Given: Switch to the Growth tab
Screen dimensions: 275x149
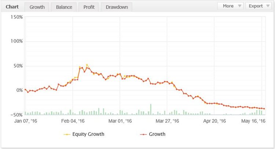Looking at the screenshot, I should coord(37,7).
